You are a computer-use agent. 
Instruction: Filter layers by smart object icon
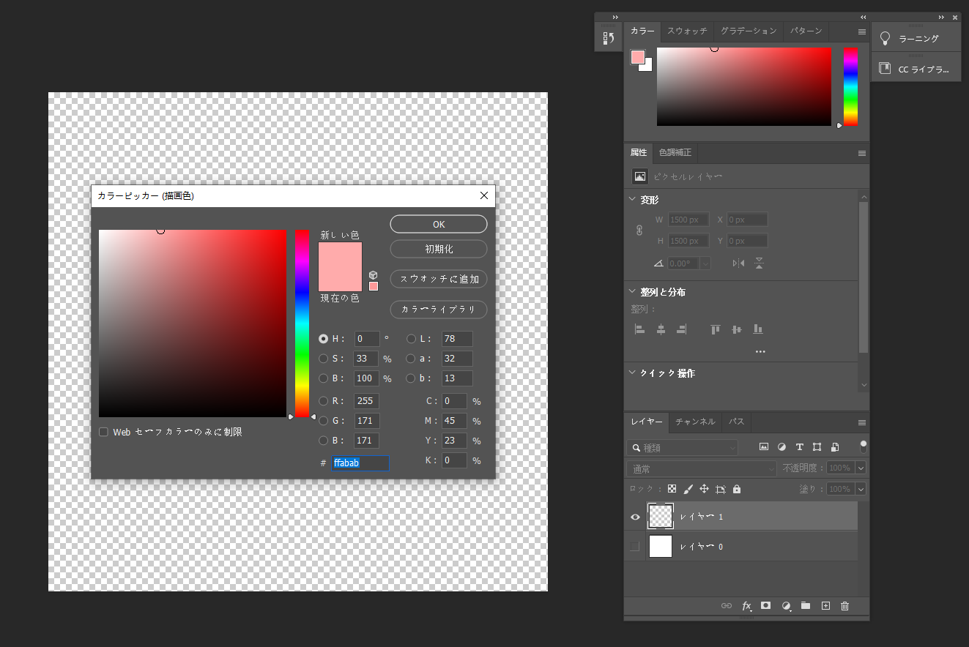834,446
